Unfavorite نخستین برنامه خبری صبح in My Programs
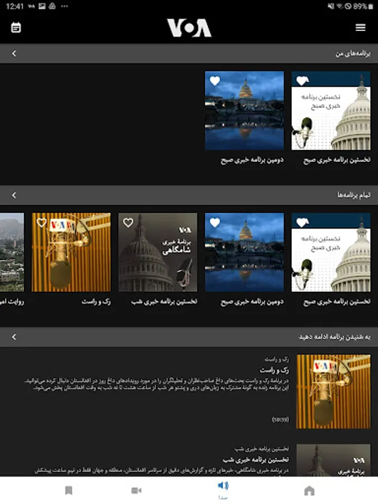 [x=302, y=81]
